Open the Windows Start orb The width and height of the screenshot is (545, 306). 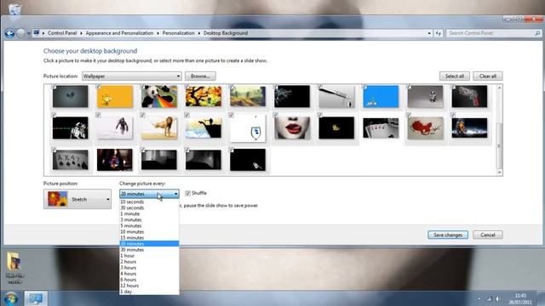coord(11,298)
